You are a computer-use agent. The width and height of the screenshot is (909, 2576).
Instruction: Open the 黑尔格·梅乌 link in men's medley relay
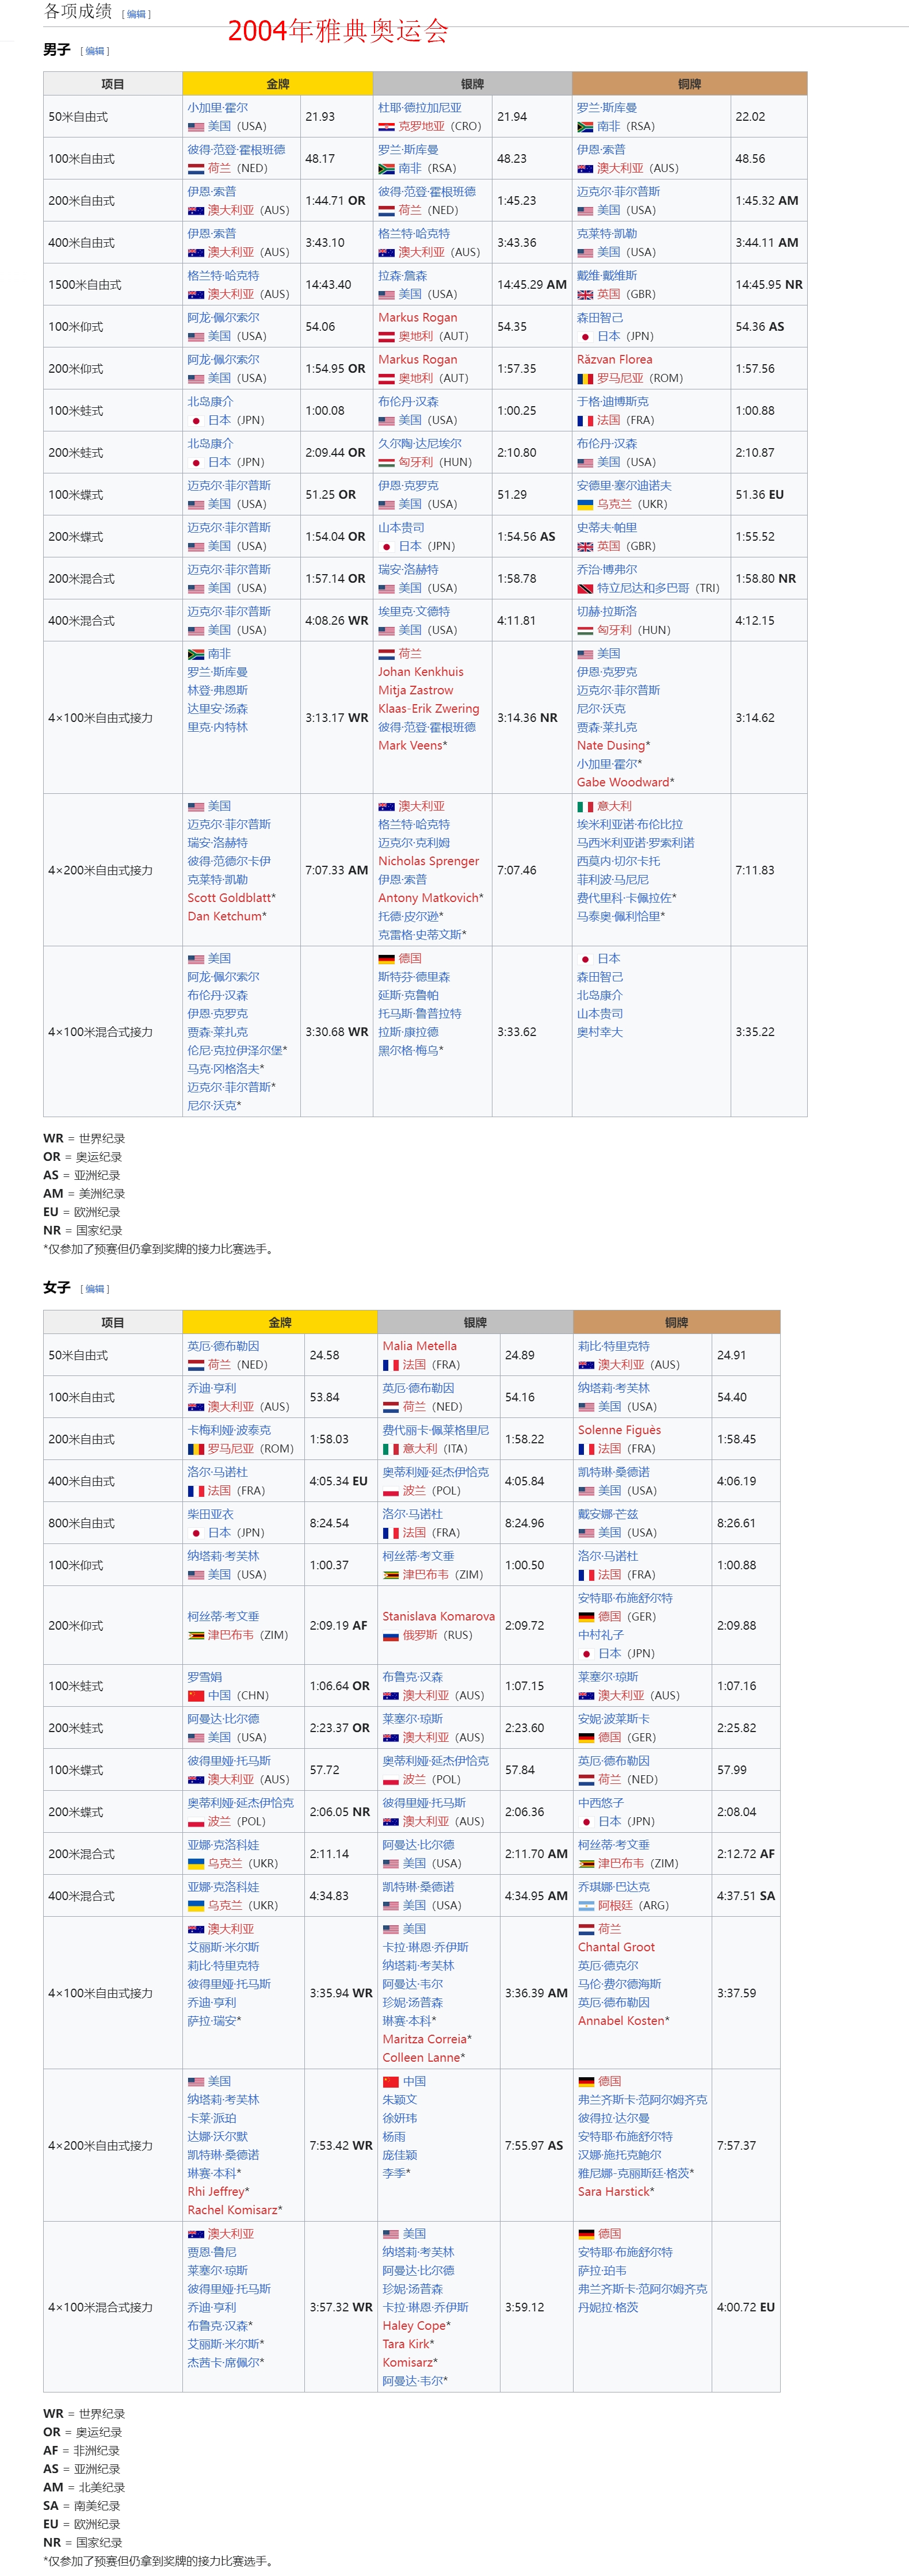point(408,1051)
